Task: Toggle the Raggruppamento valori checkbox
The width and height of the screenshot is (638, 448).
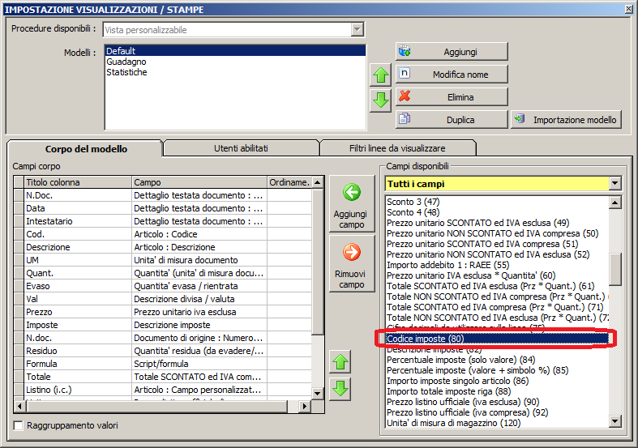Action: (19, 425)
